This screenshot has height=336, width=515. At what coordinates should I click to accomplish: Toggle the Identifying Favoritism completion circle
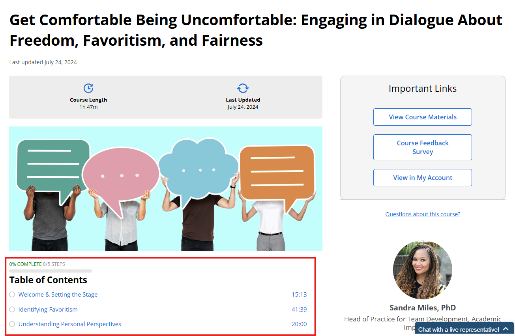12,310
